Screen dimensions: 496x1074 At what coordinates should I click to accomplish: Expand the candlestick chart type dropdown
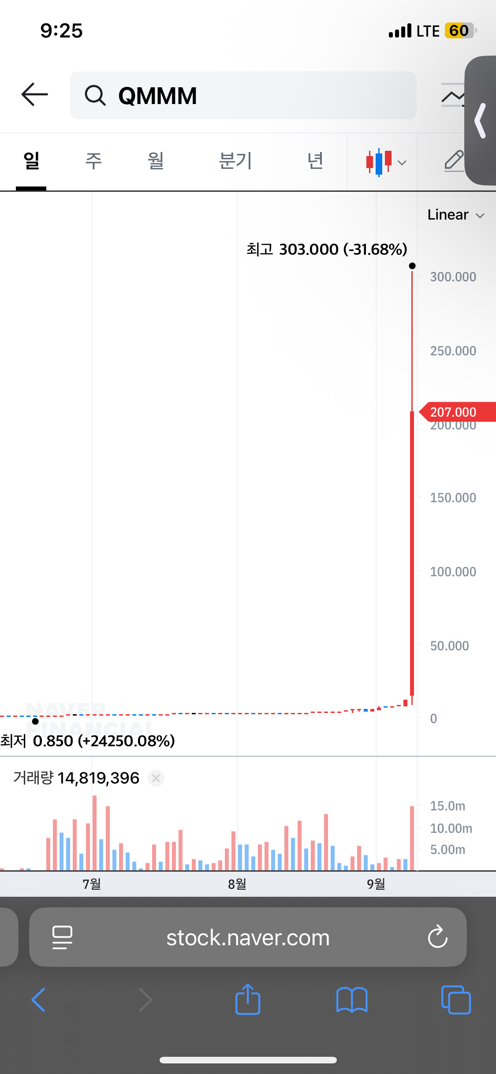coord(386,162)
